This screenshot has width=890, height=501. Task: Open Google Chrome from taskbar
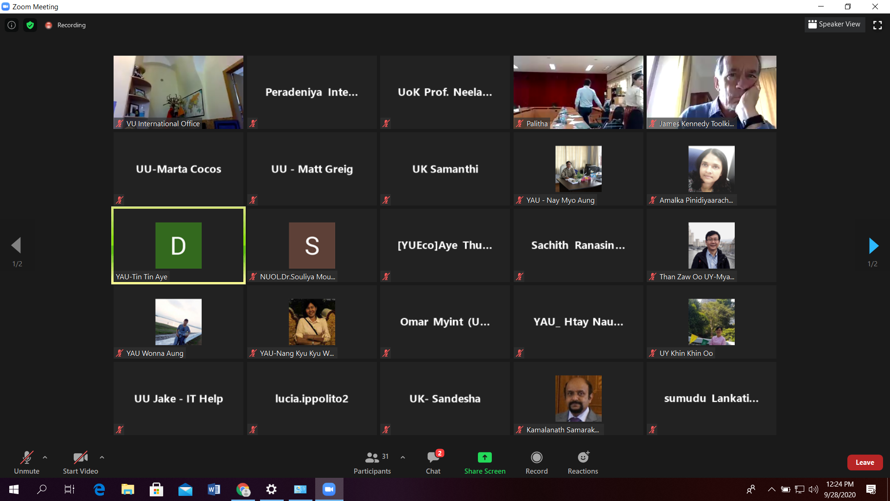coord(243,489)
